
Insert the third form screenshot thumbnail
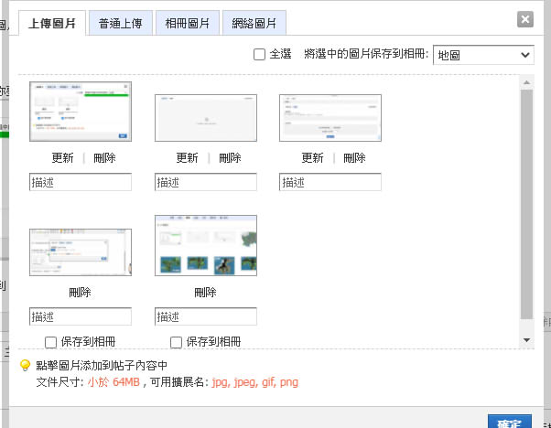[x=330, y=118]
